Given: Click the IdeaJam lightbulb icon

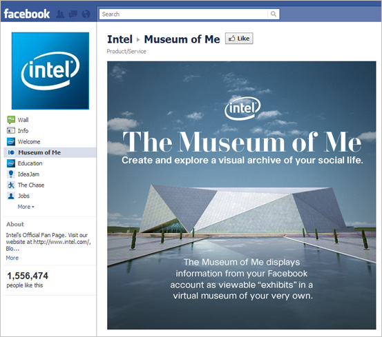Looking at the screenshot, I should point(11,174).
